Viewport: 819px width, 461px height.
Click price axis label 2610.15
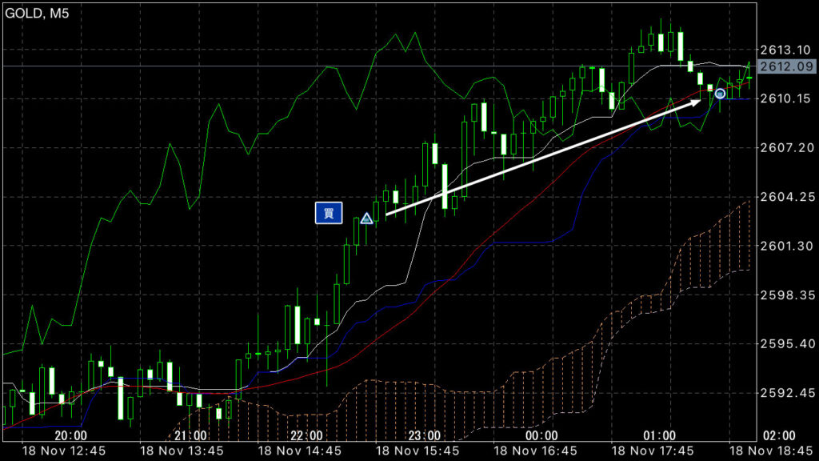pyautogui.click(x=785, y=98)
